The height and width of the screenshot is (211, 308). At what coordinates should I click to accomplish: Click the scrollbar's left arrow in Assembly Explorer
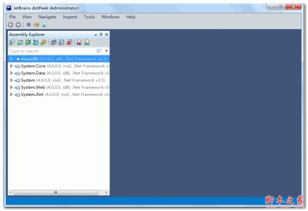tap(11, 193)
